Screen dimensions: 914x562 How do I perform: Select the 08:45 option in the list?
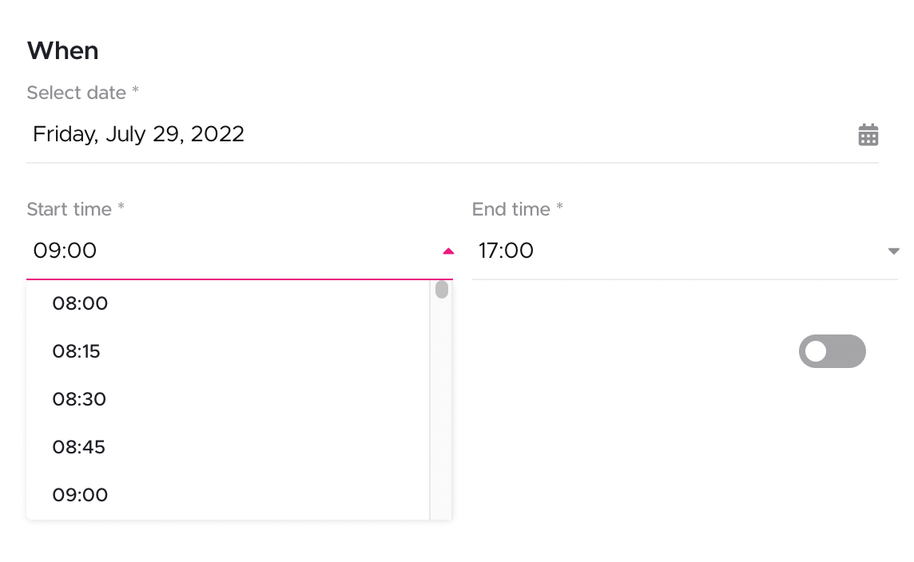pos(79,447)
